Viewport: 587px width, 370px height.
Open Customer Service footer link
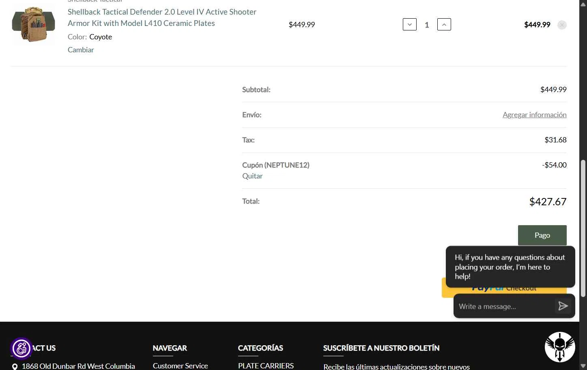click(180, 366)
